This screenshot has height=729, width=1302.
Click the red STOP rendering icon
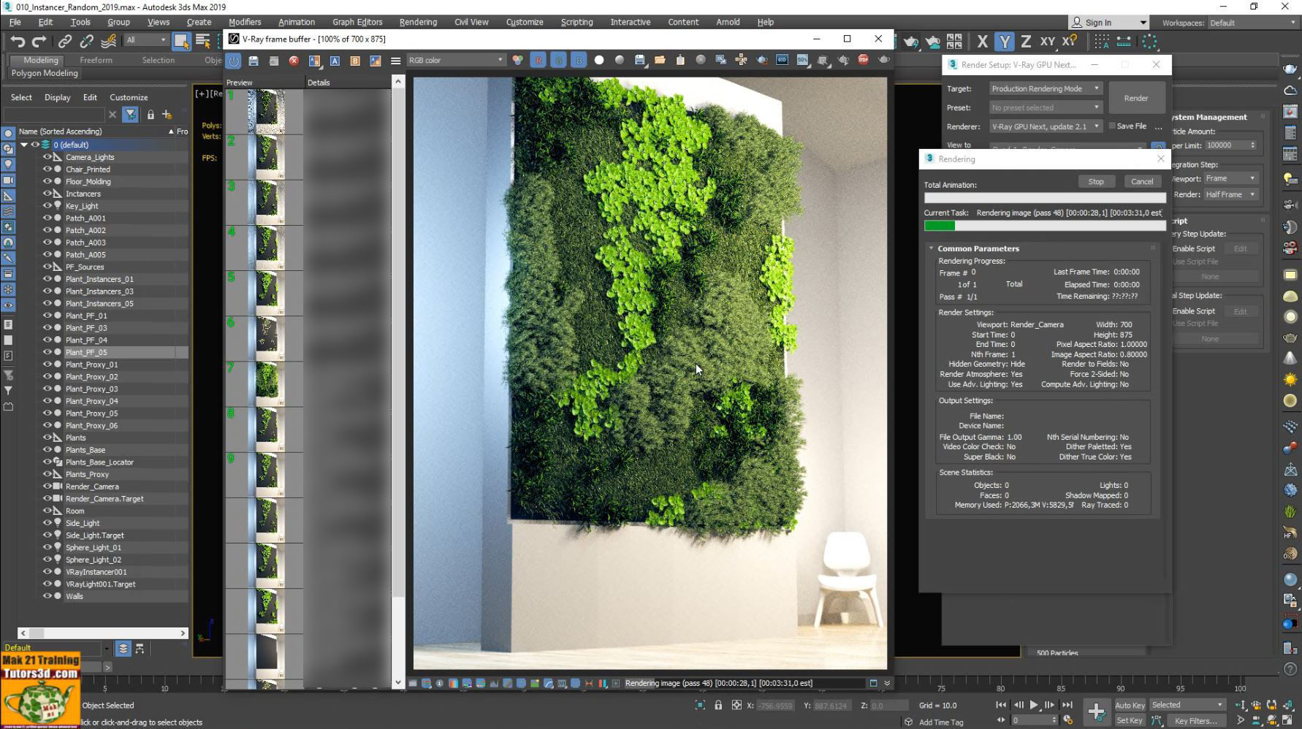864,60
